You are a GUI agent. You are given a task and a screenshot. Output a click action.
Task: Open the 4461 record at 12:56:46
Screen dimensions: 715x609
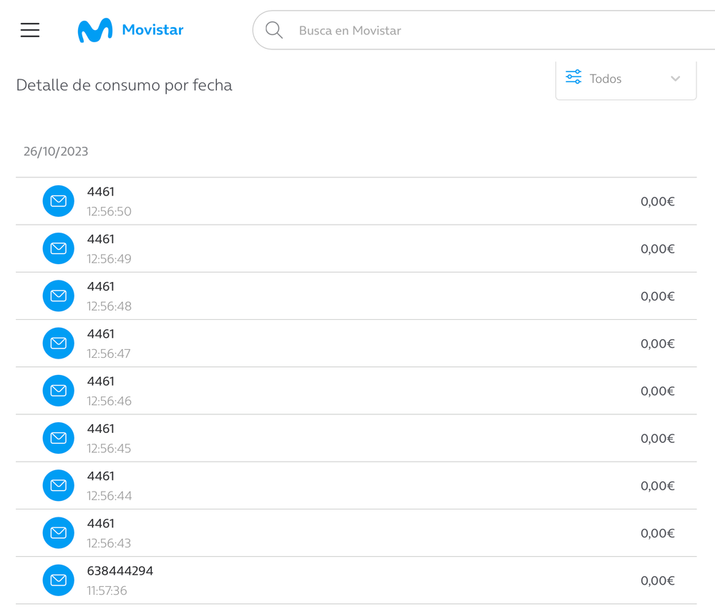tap(101, 381)
